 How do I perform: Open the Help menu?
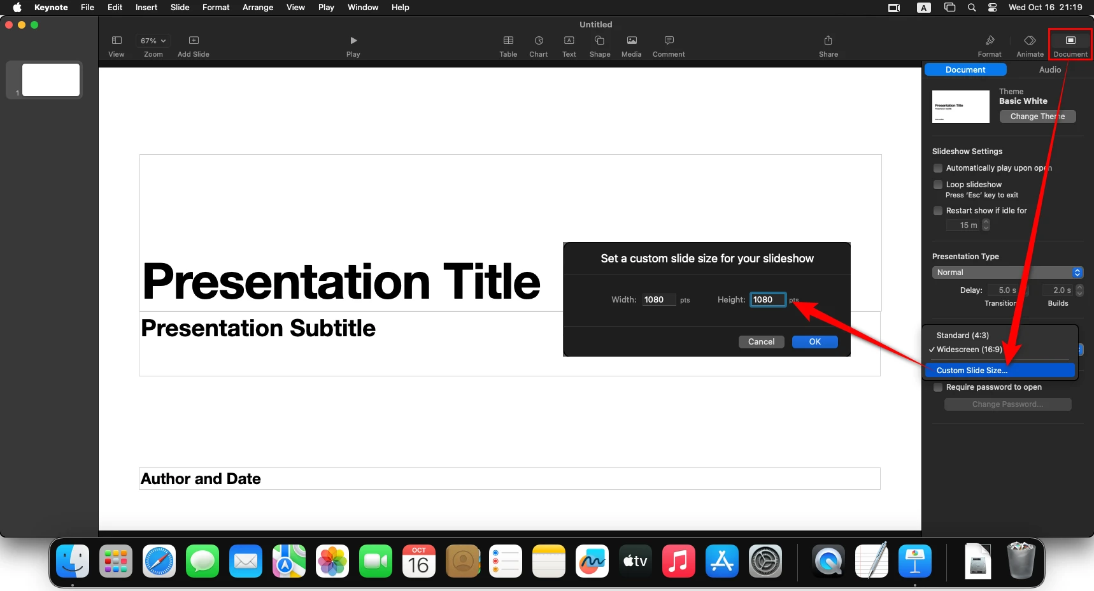[x=400, y=8]
